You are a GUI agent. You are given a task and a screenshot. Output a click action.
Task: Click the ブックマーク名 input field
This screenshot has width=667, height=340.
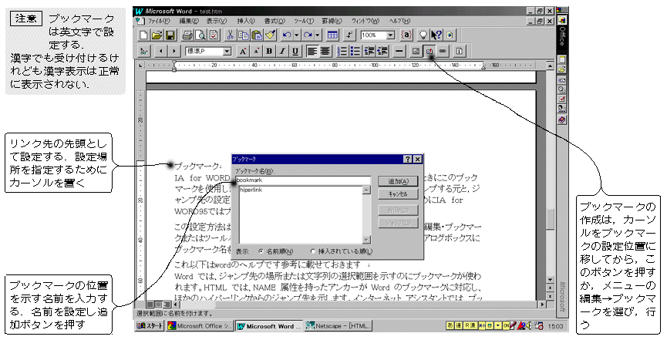pyautogui.click(x=303, y=180)
